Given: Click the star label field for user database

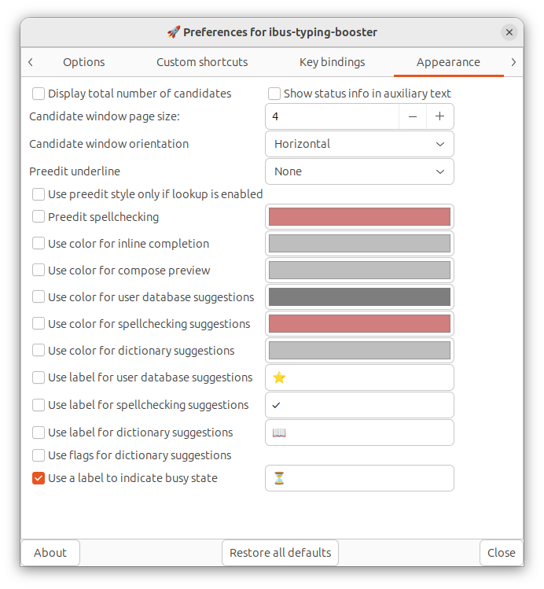Looking at the screenshot, I should coord(359,377).
